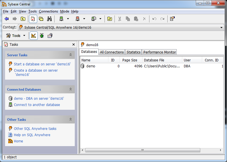Toggle the Tasks pane toolbar icon

pos(33,19)
